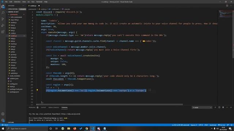The image size is (234, 131).
Task: Open the Search view in the activity bar
Action: click(x=3, y=13)
